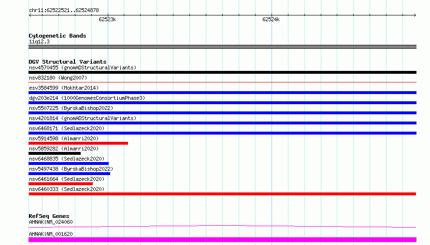This screenshot has height=245, width=430.
Task: Click the black bar for nsv4570455
Action: (222, 72)
